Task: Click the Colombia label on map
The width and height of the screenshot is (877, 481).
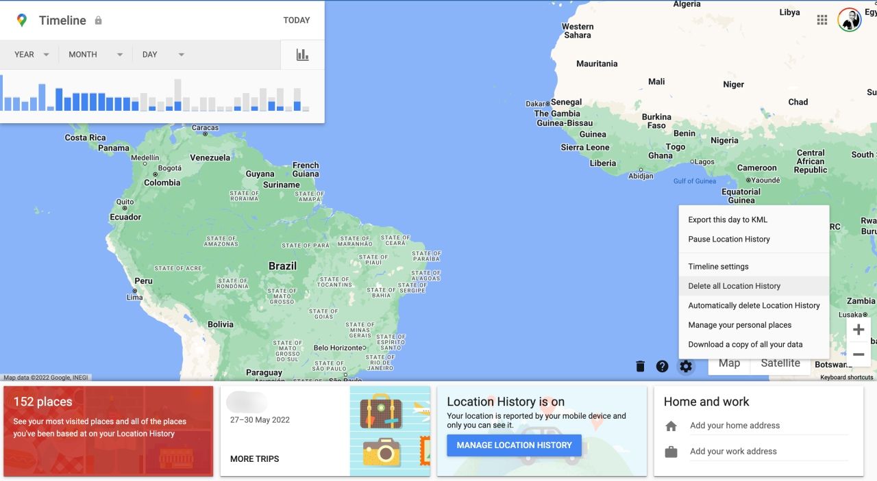Action: pyautogui.click(x=162, y=183)
